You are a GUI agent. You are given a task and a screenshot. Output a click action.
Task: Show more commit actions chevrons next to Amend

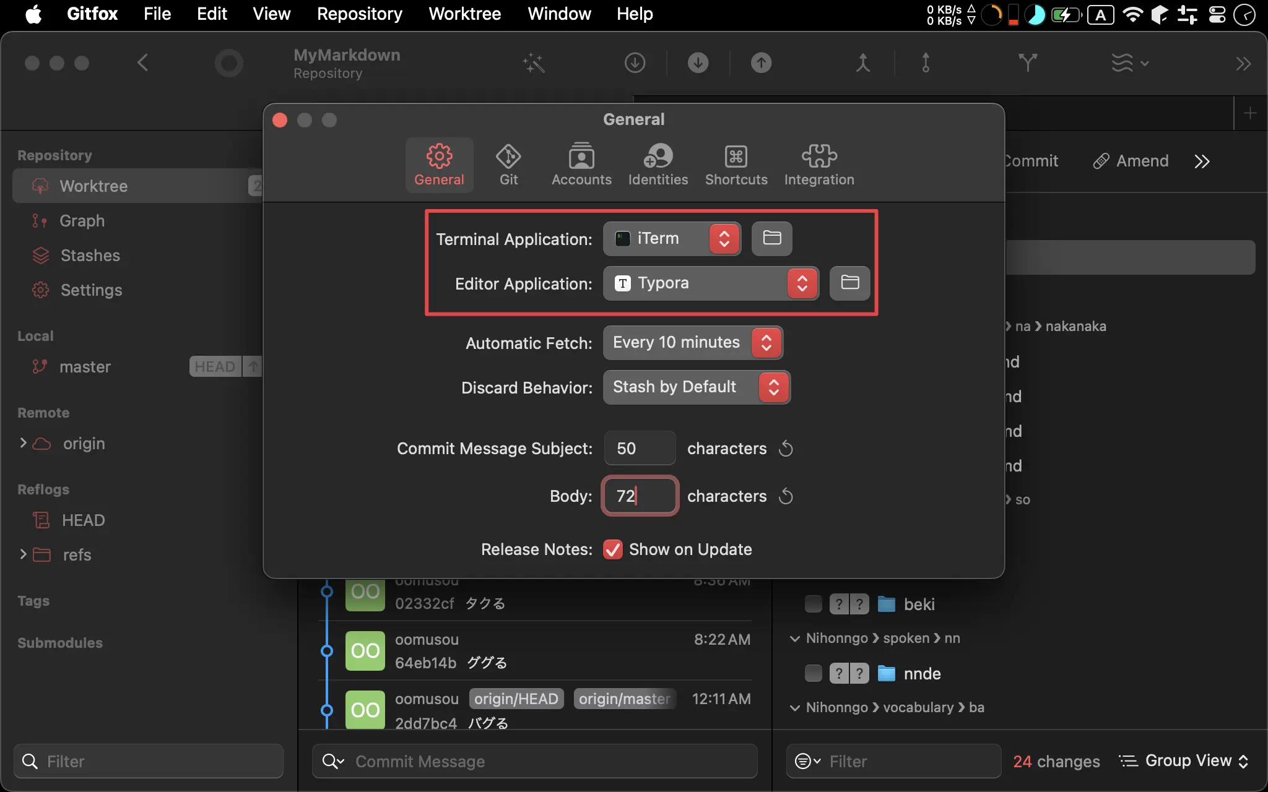[1202, 161]
